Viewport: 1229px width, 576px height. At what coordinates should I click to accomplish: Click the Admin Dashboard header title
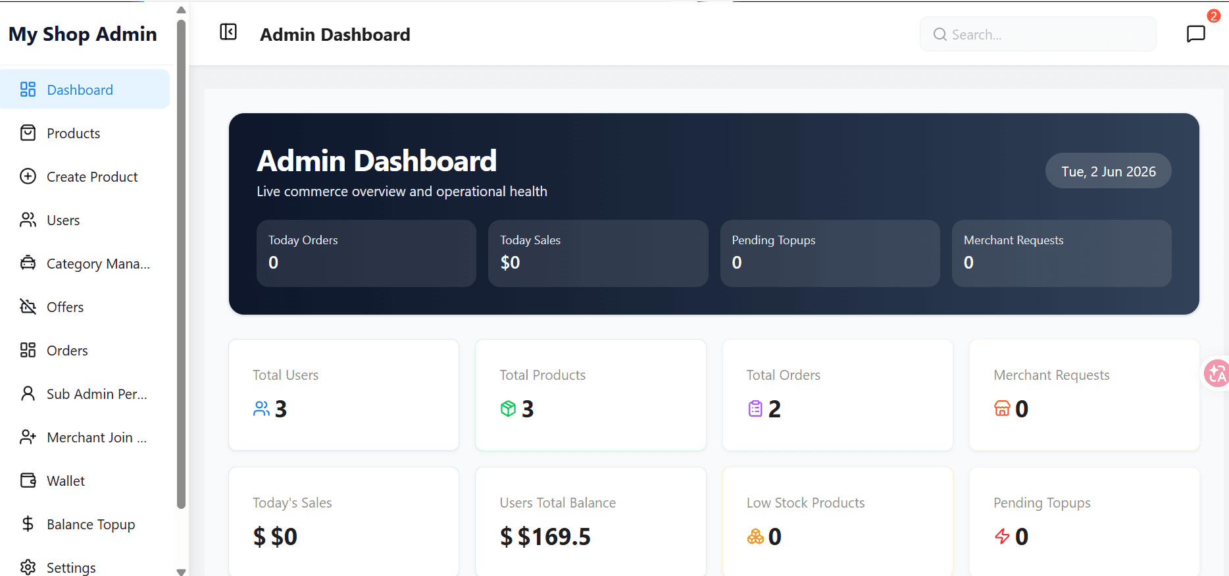click(335, 34)
